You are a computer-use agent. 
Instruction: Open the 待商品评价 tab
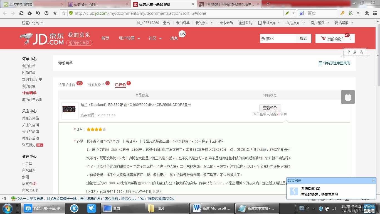67,85
